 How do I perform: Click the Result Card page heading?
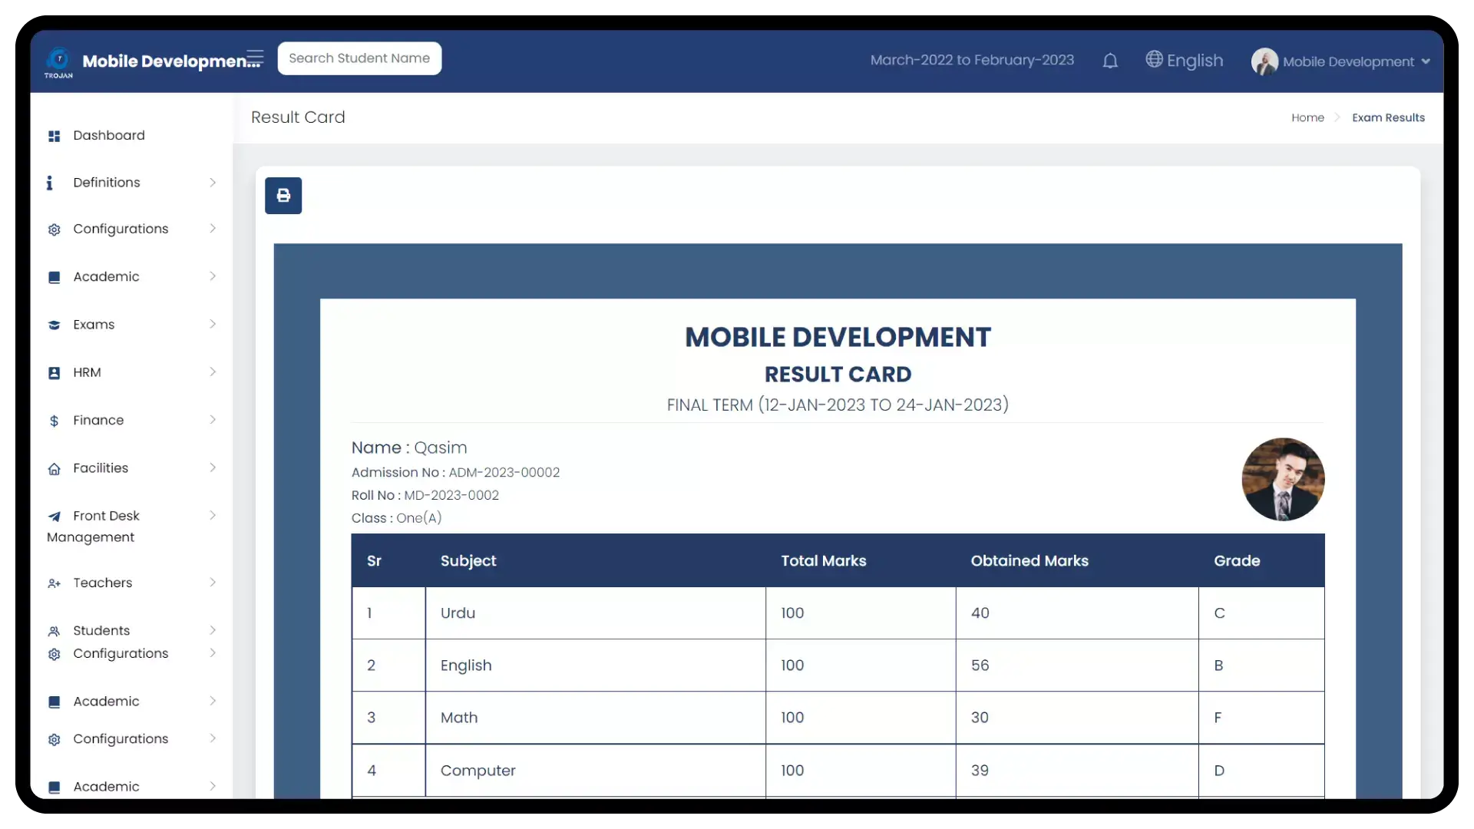[298, 117]
